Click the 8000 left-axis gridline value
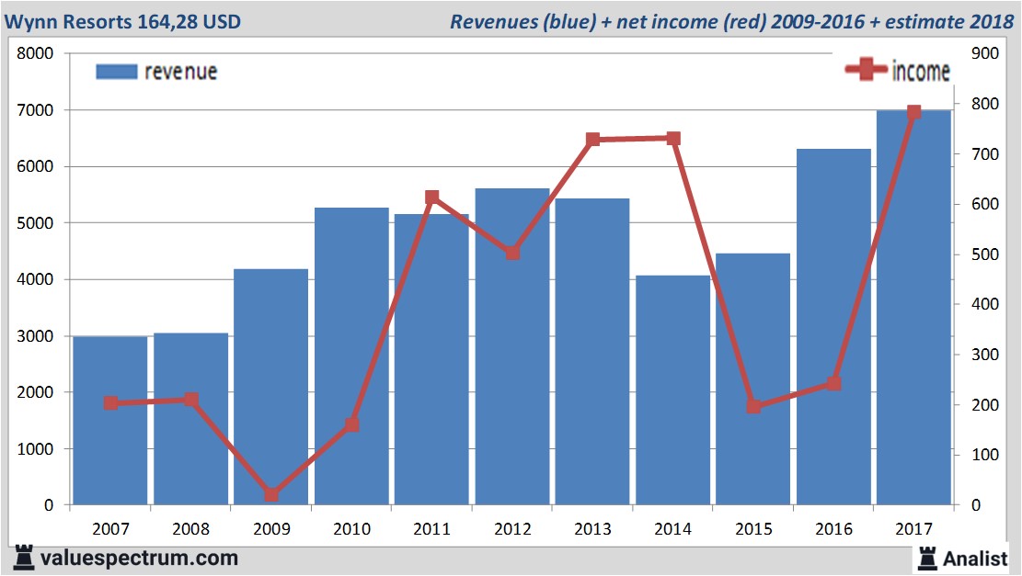 coord(37,53)
